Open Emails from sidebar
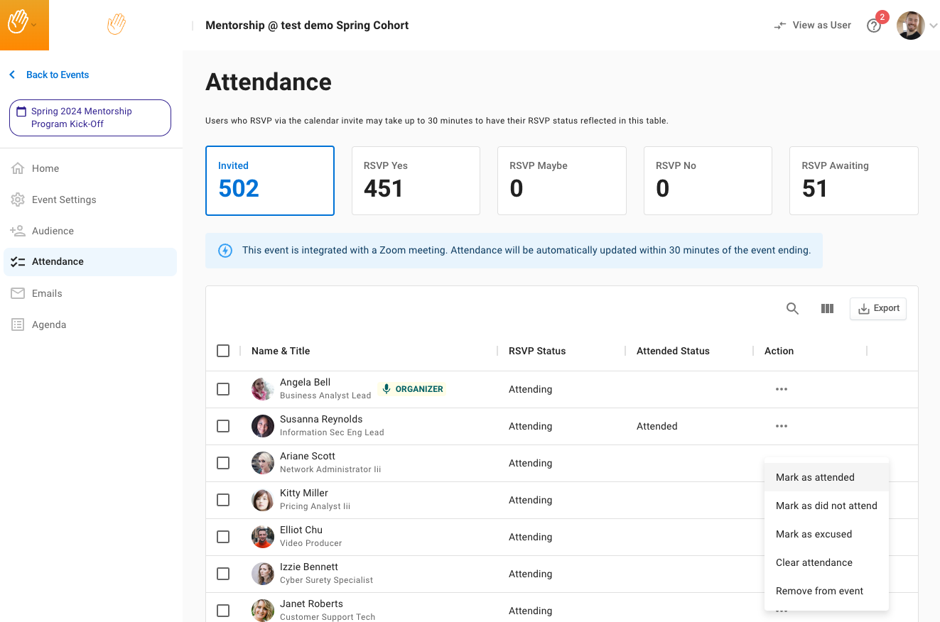 [47, 293]
